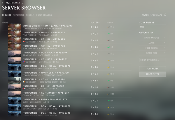
Task: Click the back arrow beside Multiplayer
Action: (3, 3)
